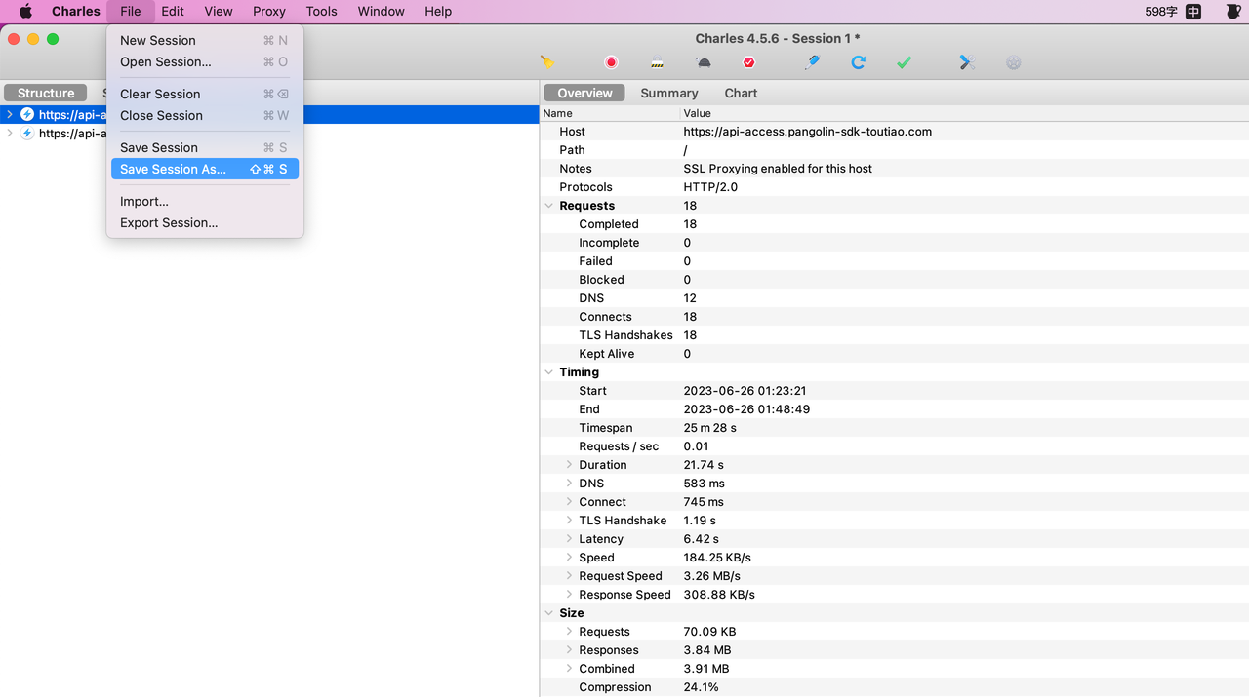
Task: Click the blue pen Compose icon
Action: pyautogui.click(x=812, y=62)
